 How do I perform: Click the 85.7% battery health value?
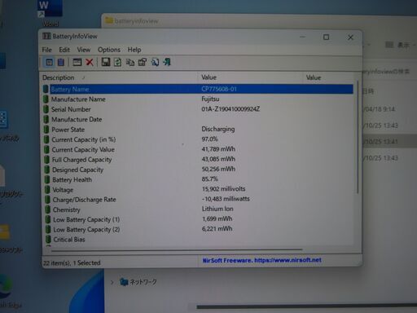click(209, 179)
